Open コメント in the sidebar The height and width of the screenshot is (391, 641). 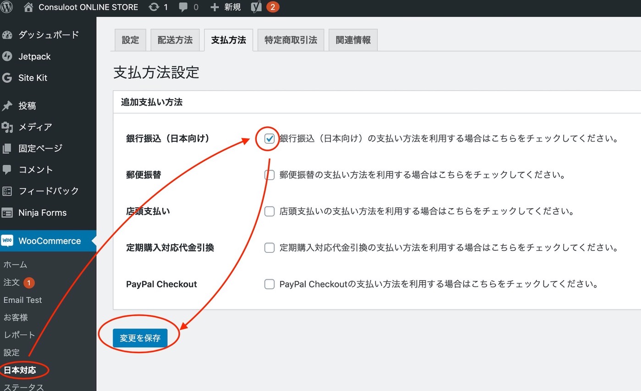point(36,169)
